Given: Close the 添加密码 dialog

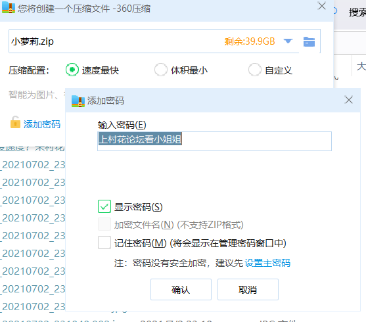Looking at the screenshot, I should pos(349,100).
